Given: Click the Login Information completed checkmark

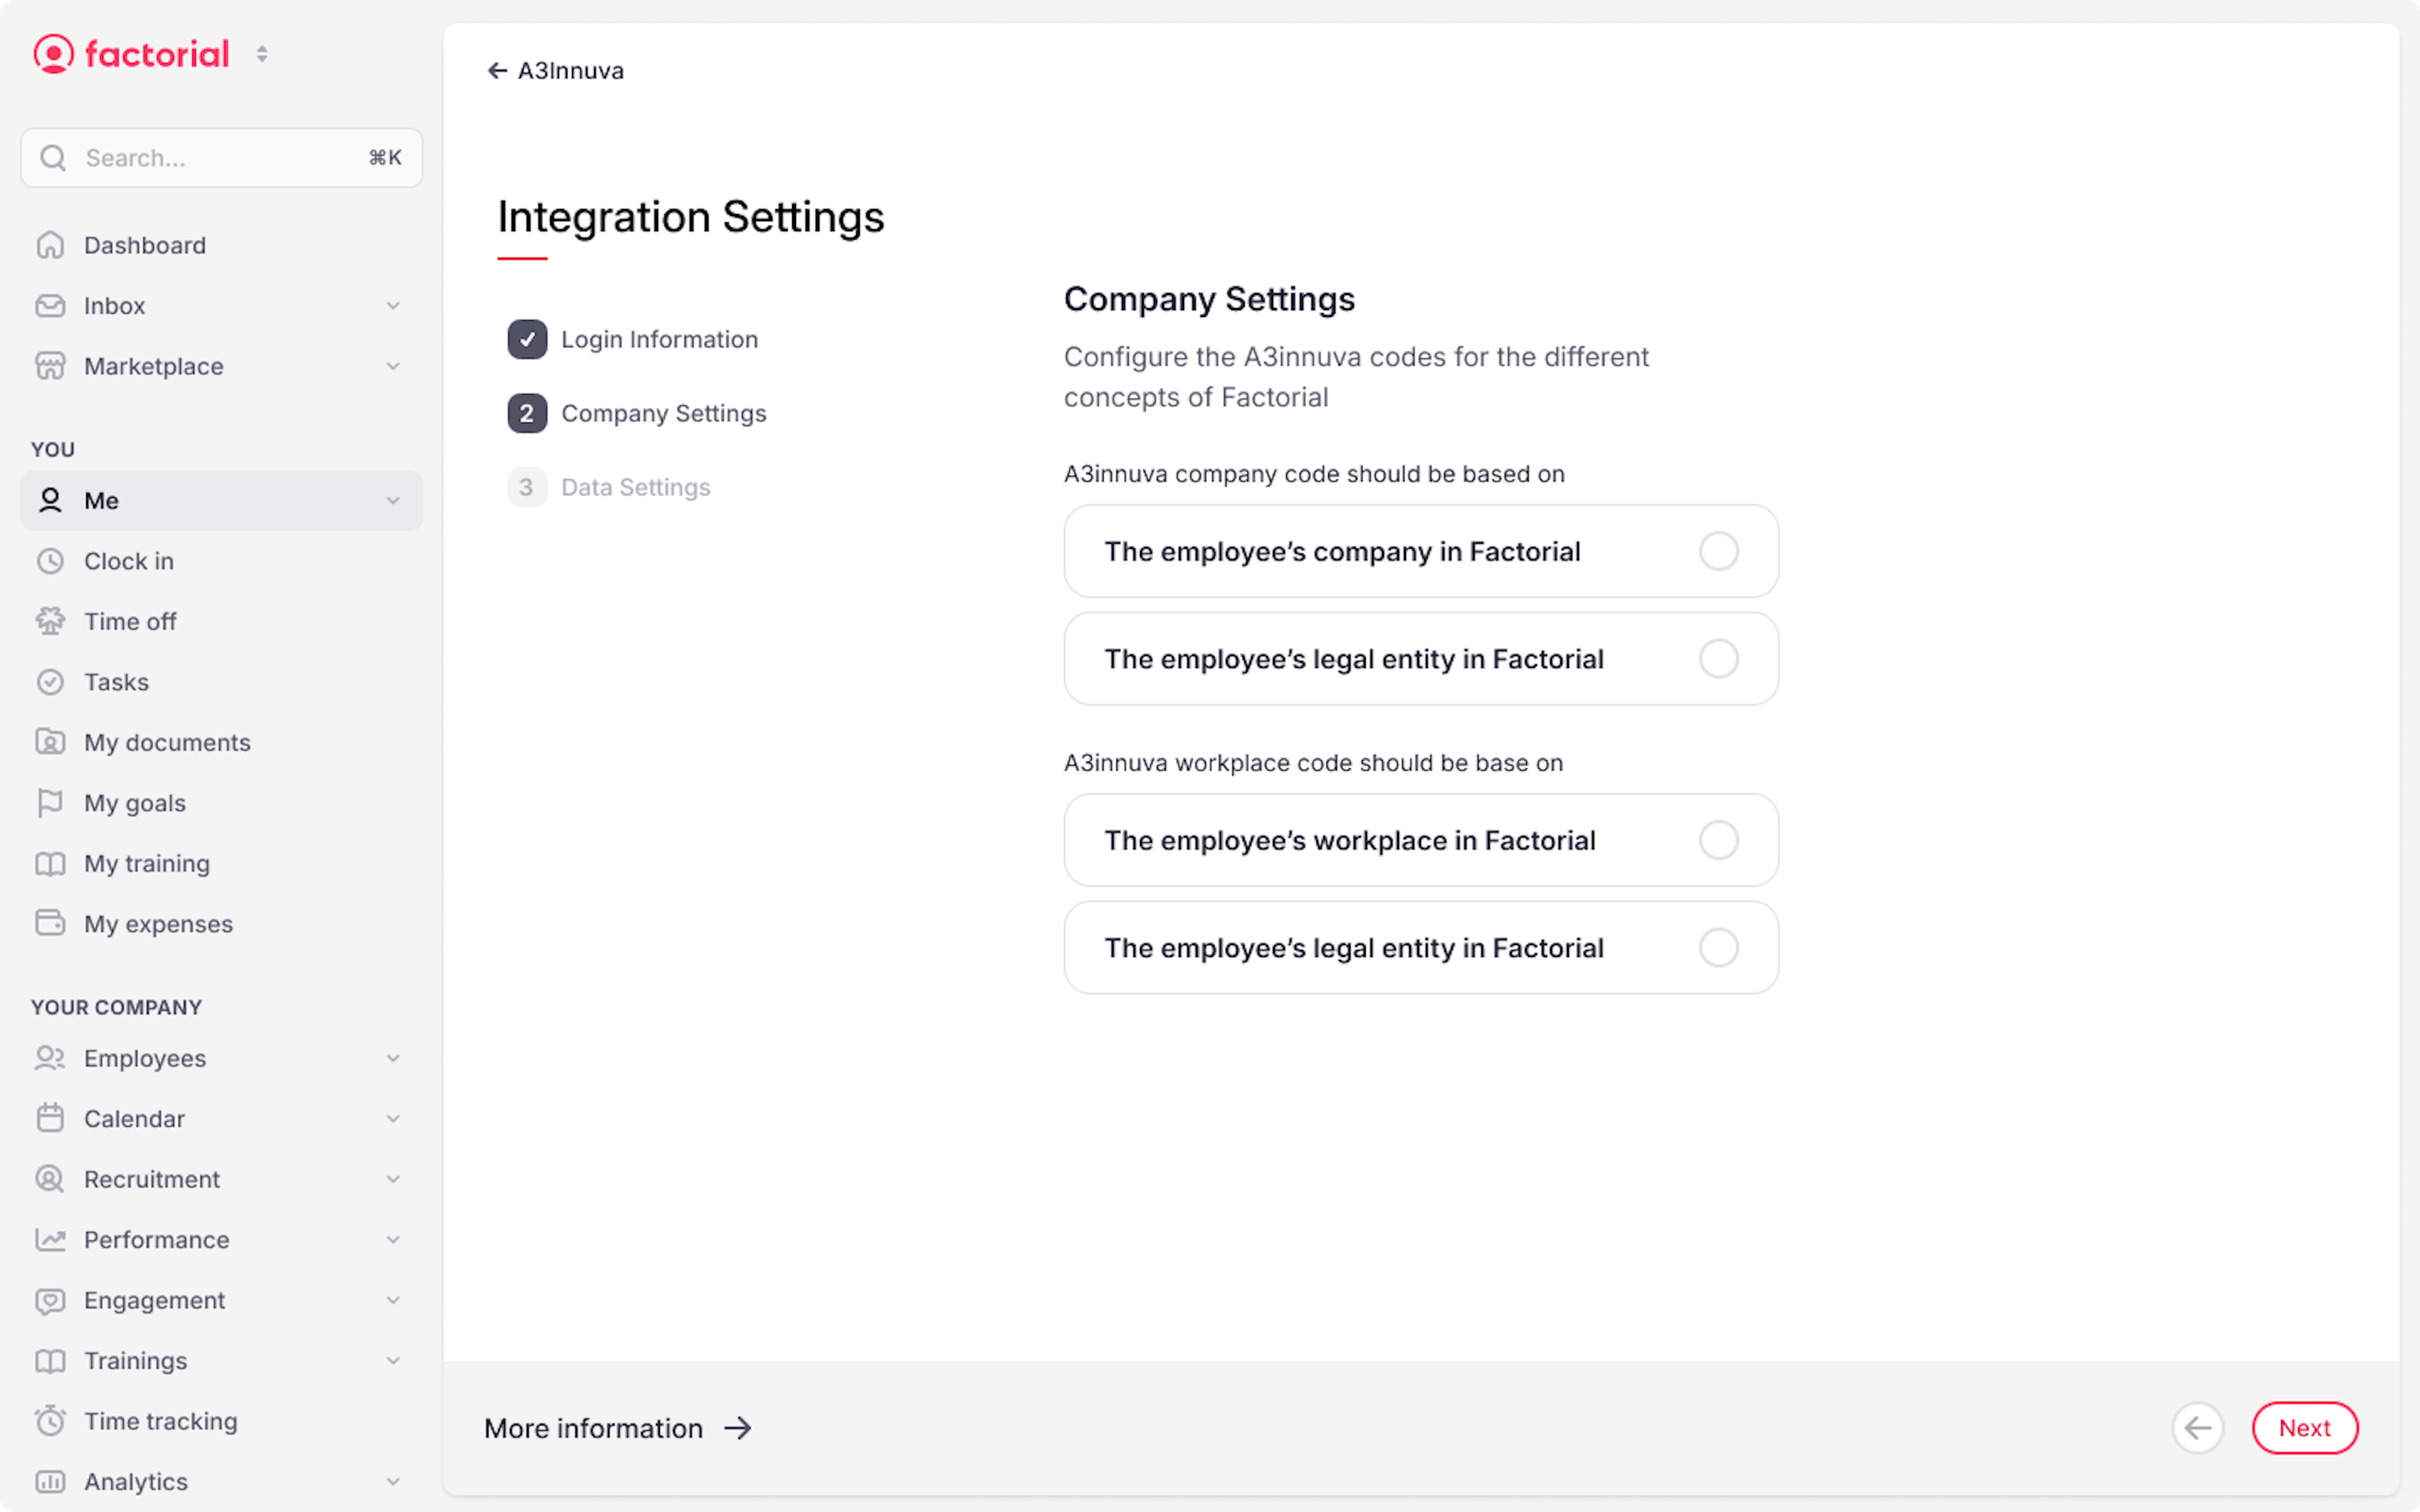Looking at the screenshot, I should point(527,339).
